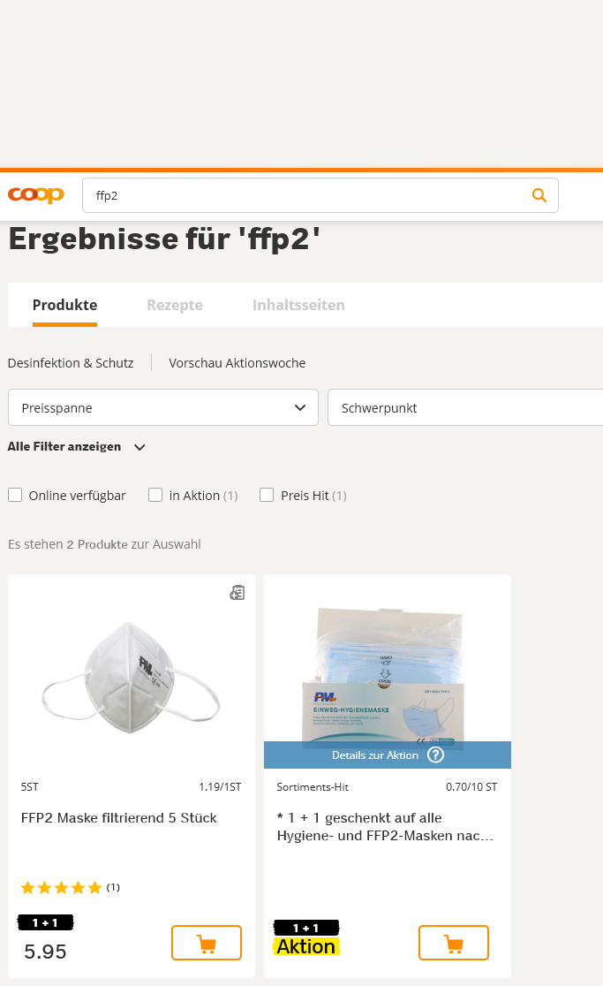Add FFP2 Maske to shopping list icon
The width and height of the screenshot is (603, 986).
(237, 592)
